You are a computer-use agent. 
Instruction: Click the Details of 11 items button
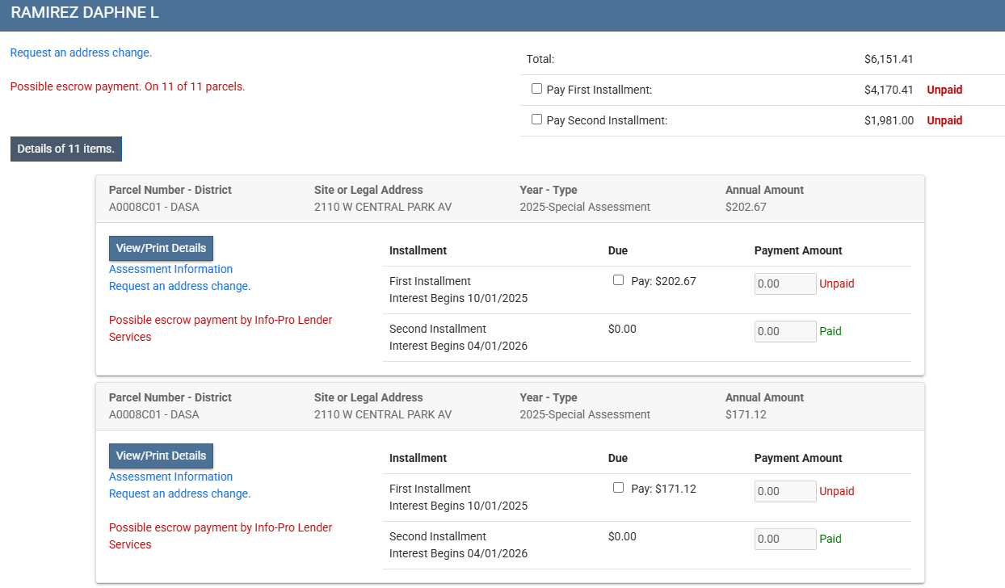click(x=66, y=149)
